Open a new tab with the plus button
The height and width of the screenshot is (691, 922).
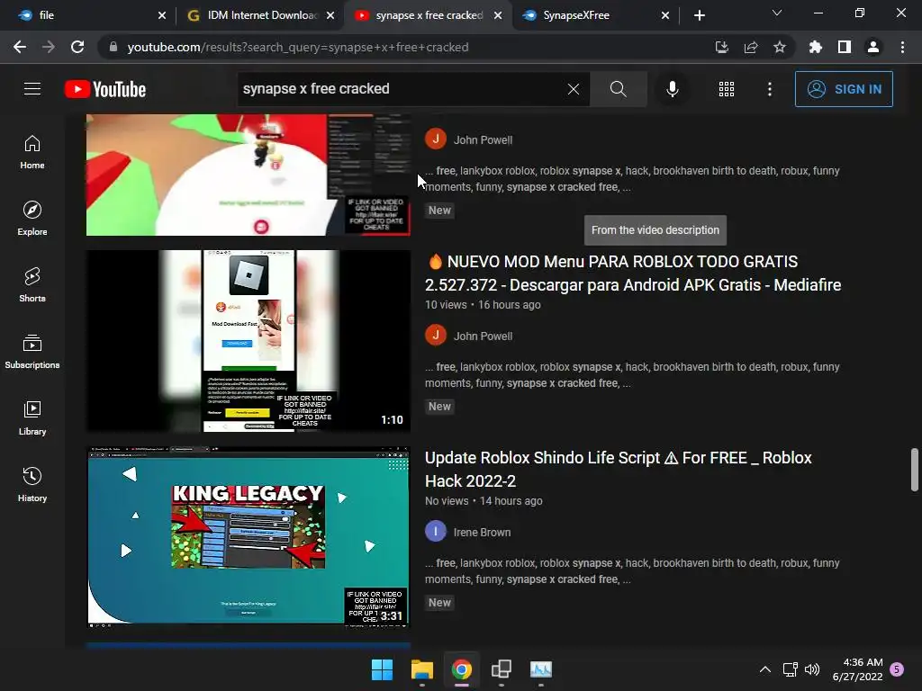(699, 15)
